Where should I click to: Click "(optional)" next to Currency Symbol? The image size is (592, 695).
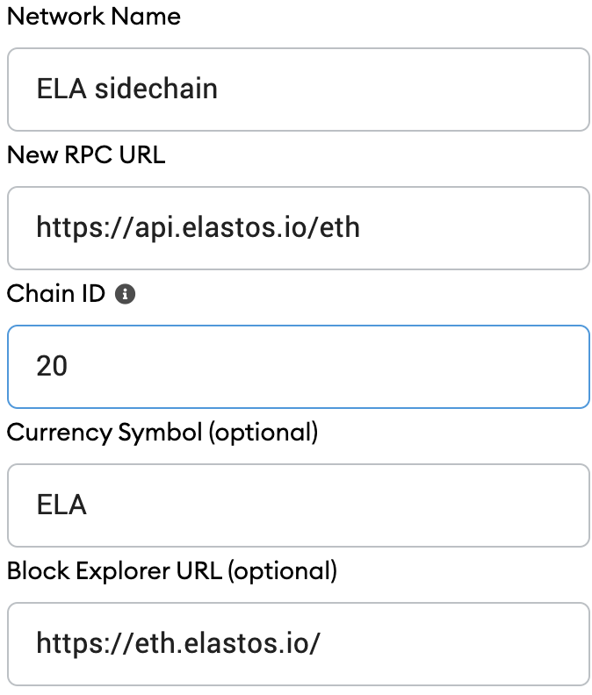click(x=263, y=433)
